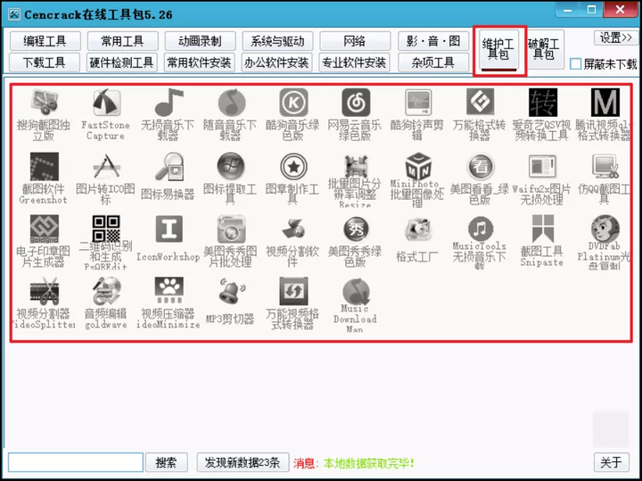Launch 截图工具 Snipaste icon
The image size is (642, 481).
tap(542, 228)
